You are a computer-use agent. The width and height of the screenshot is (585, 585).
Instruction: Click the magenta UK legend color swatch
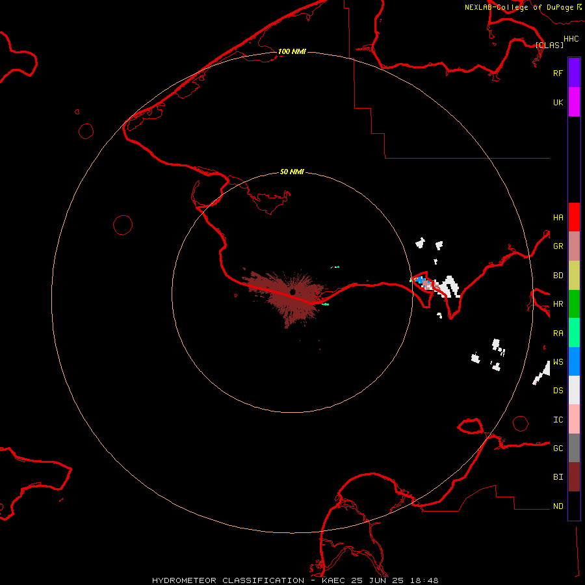coord(574,102)
